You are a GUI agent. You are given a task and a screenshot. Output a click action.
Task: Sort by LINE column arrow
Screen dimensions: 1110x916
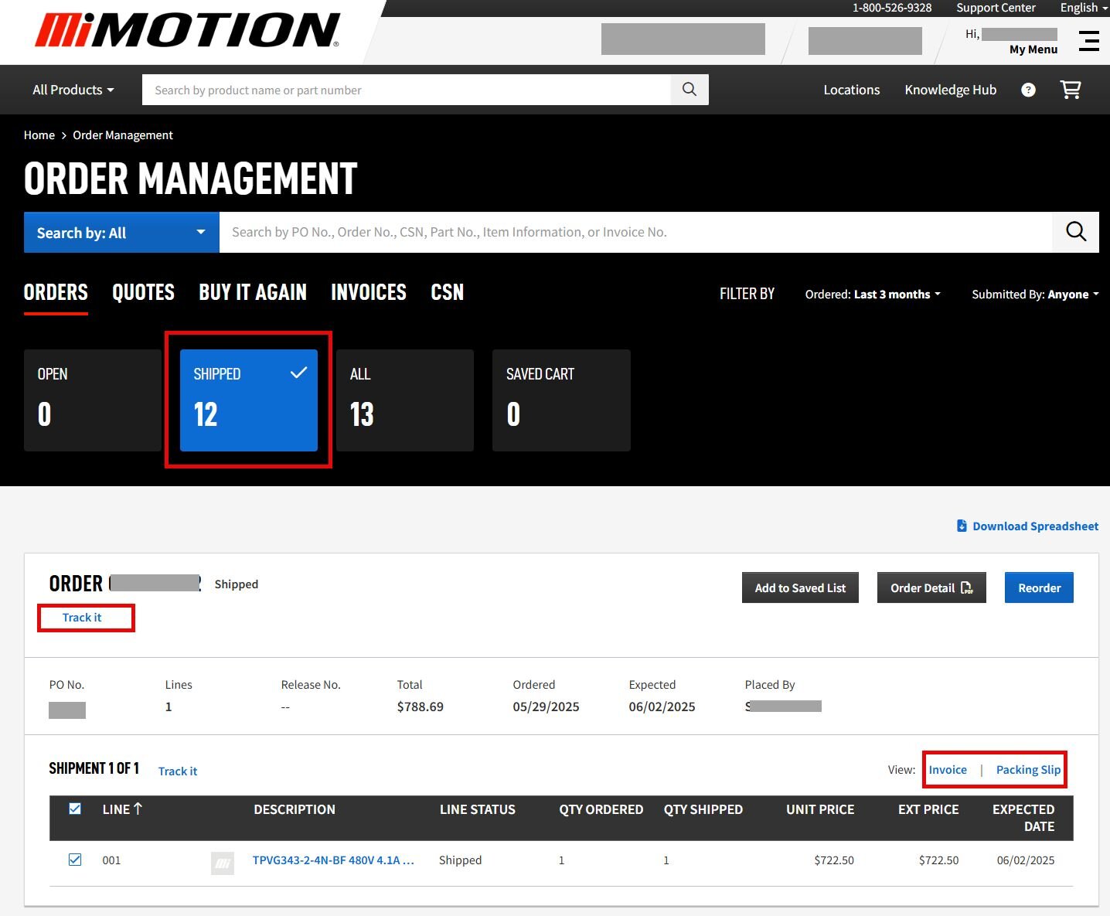tap(138, 809)
